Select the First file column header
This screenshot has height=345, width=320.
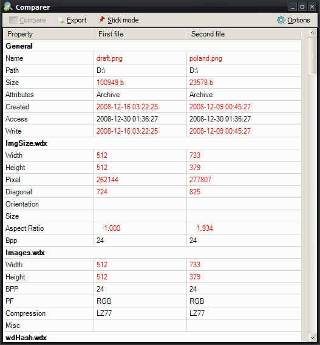140,34
